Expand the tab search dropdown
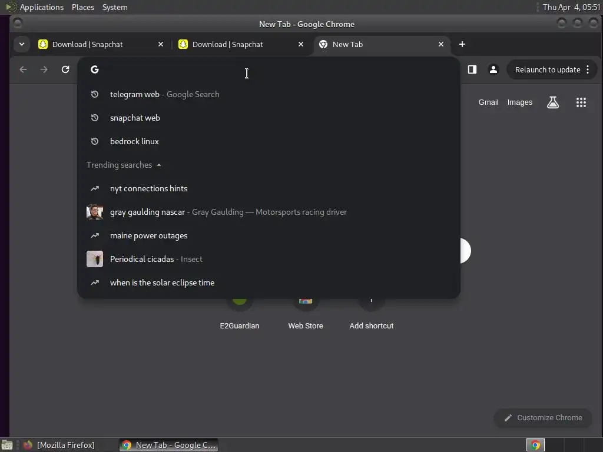603x452 pixels. pyautogui.click(x=22, y=44)
